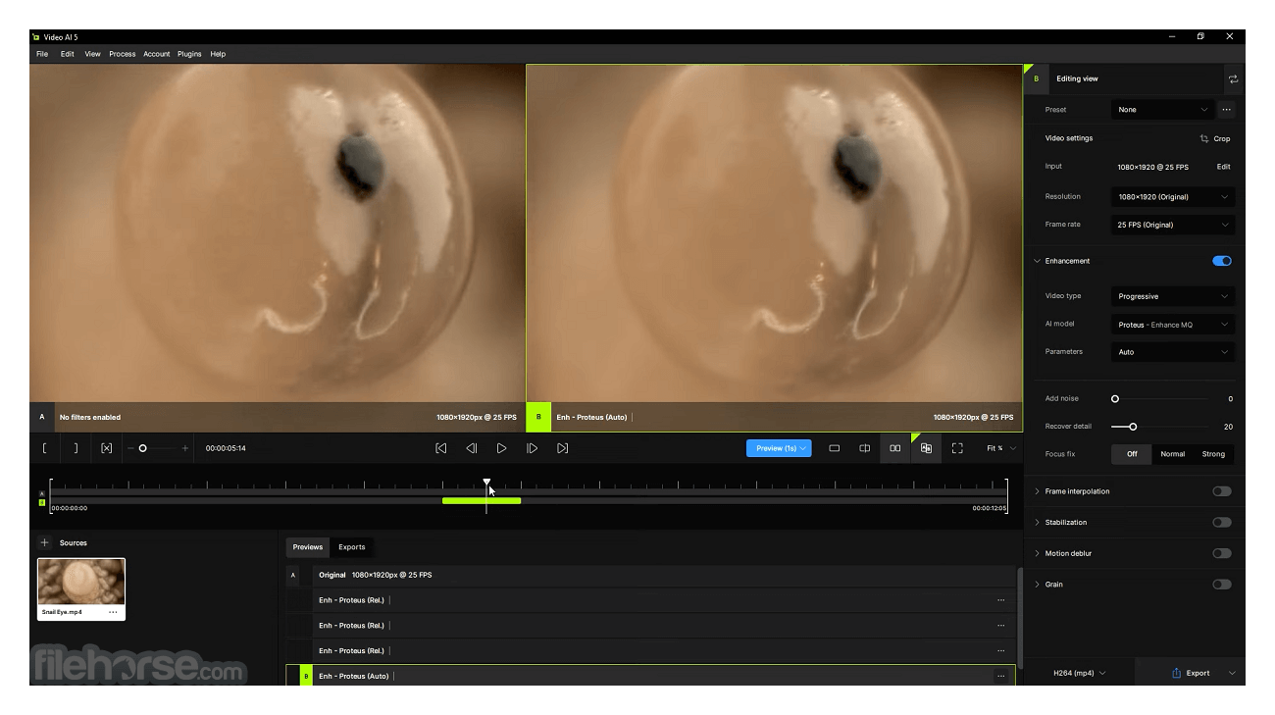Click the B badge beside Editing view

click(1036, 78)
